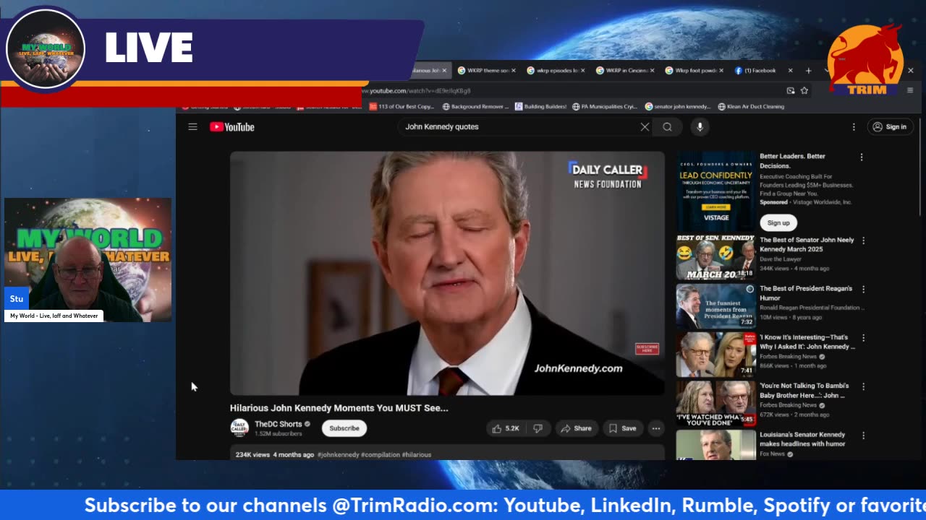
Task: Open options for the Vistage sponsored ad
Action: [x=862, y=157]
